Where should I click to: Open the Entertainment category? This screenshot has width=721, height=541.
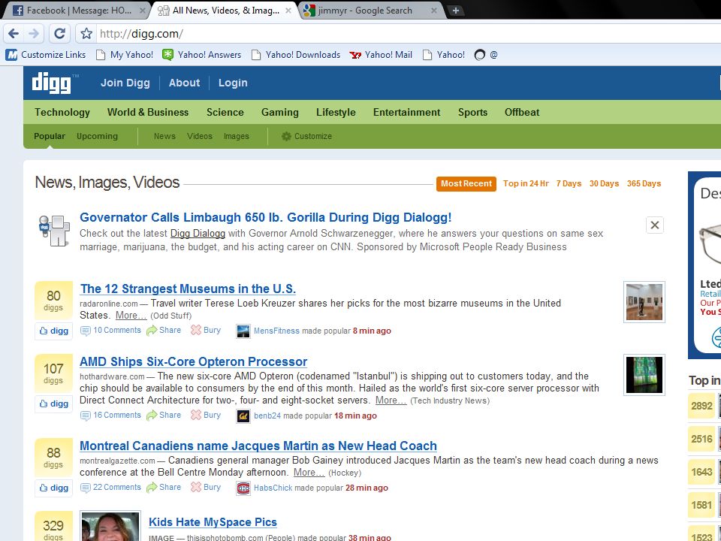point(407,112)
